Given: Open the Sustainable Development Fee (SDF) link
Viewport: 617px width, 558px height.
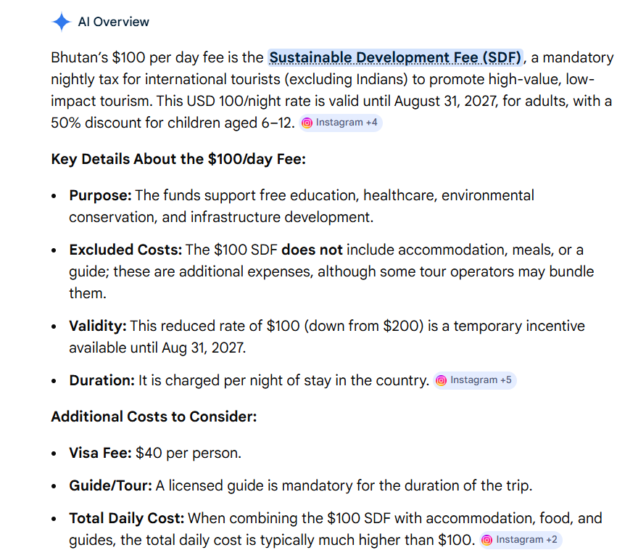Looking at the screenshot, I should pos(396,57).
